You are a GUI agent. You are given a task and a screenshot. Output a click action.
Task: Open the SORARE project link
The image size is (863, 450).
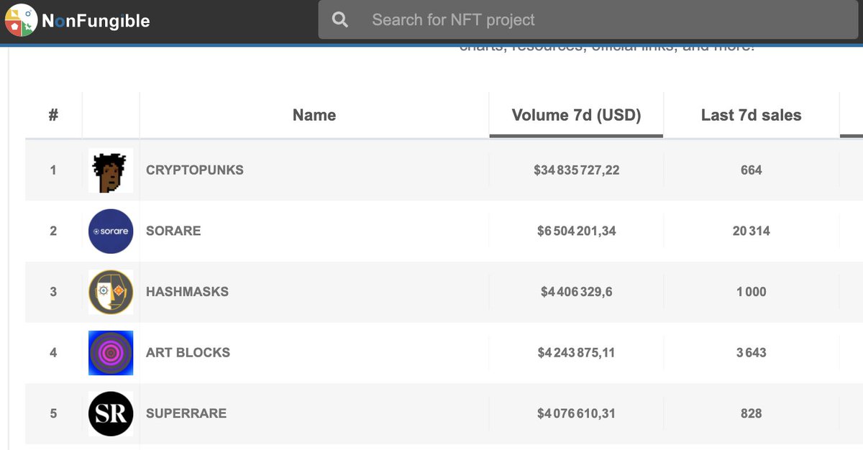pos(173,231)
